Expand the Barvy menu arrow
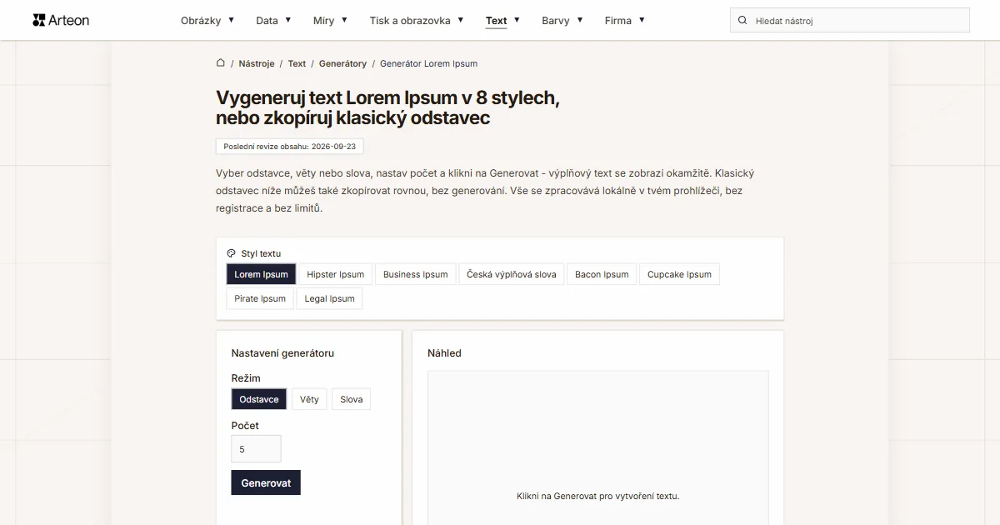This screenshot has width=1000, height=525. click(579, 20)
